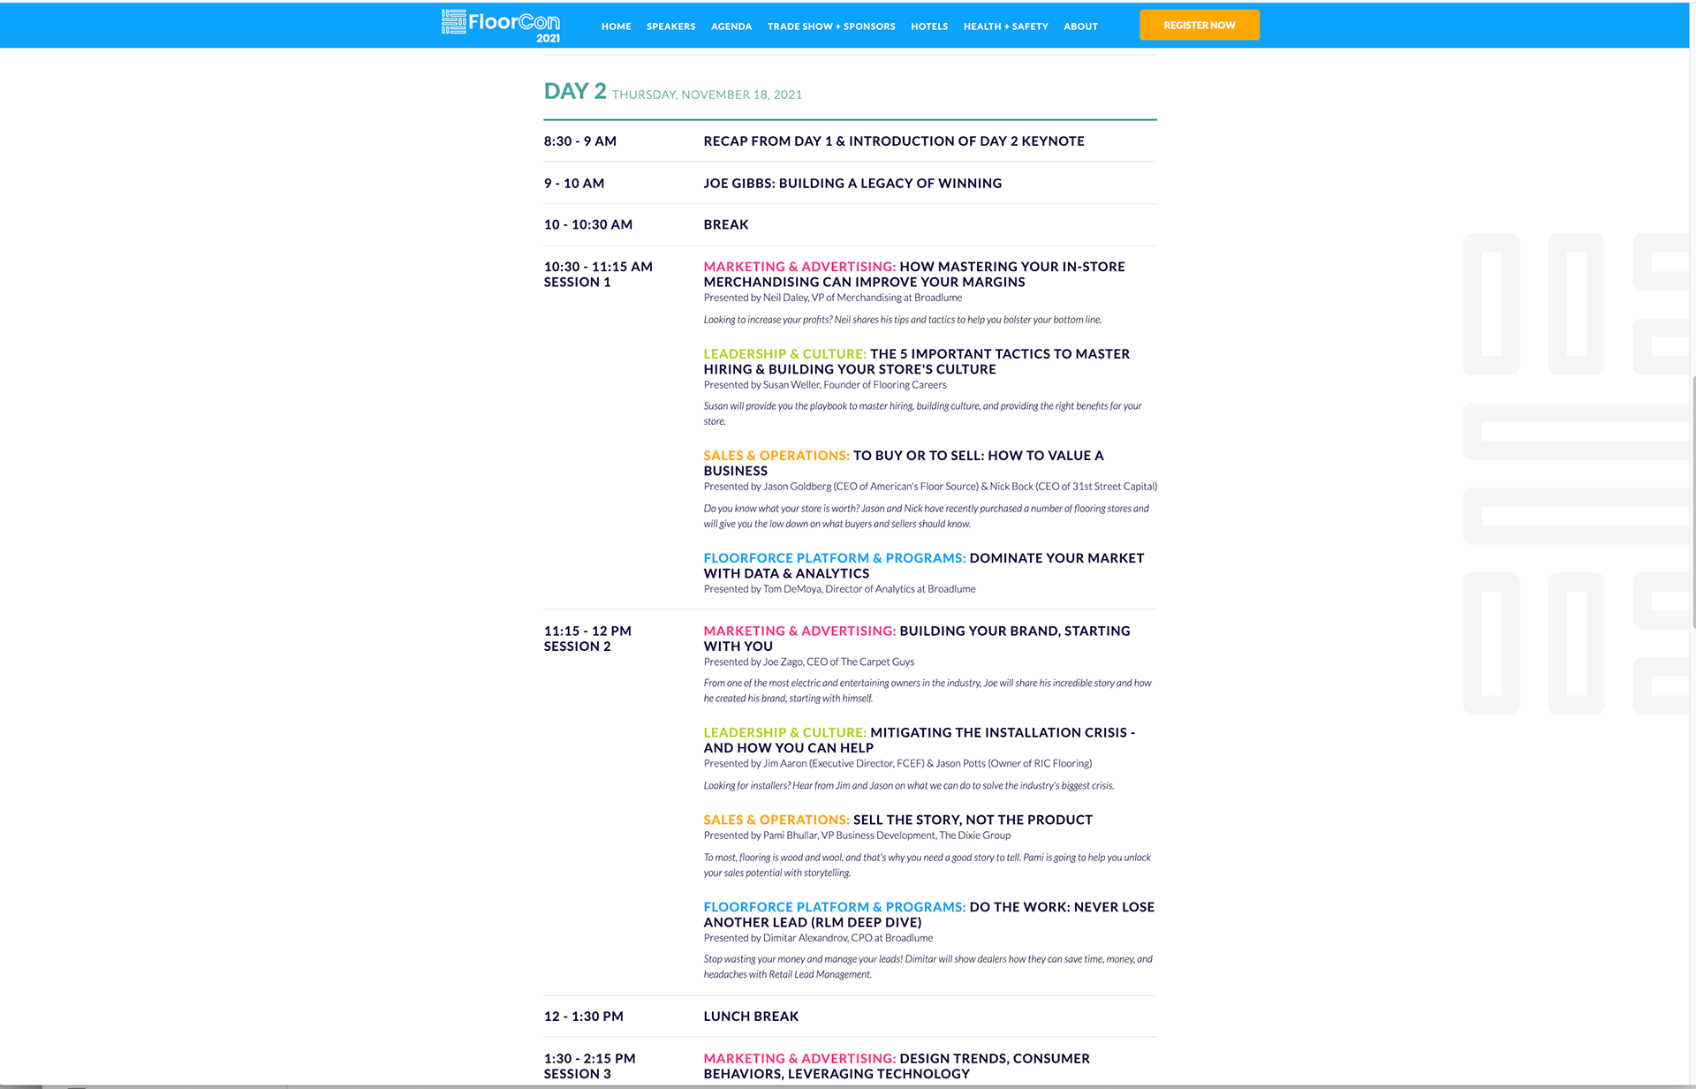Click presenter line for Joe Zago
This screenshot has height=1089, width=1696.
(809, 662)
